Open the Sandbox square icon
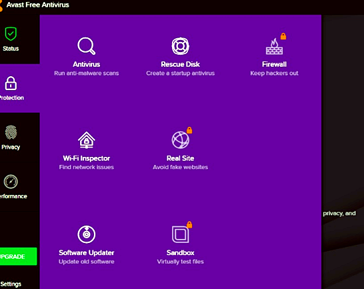Viewport: 364px width, 289px height. (181, 234)
